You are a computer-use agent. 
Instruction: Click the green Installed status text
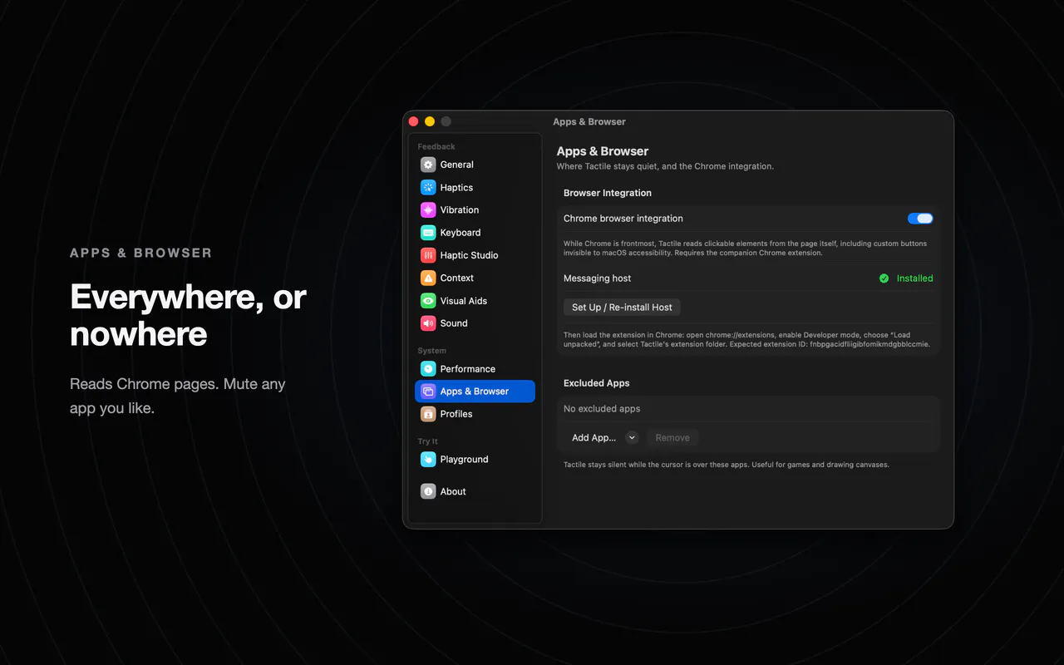tap(914, 278)
